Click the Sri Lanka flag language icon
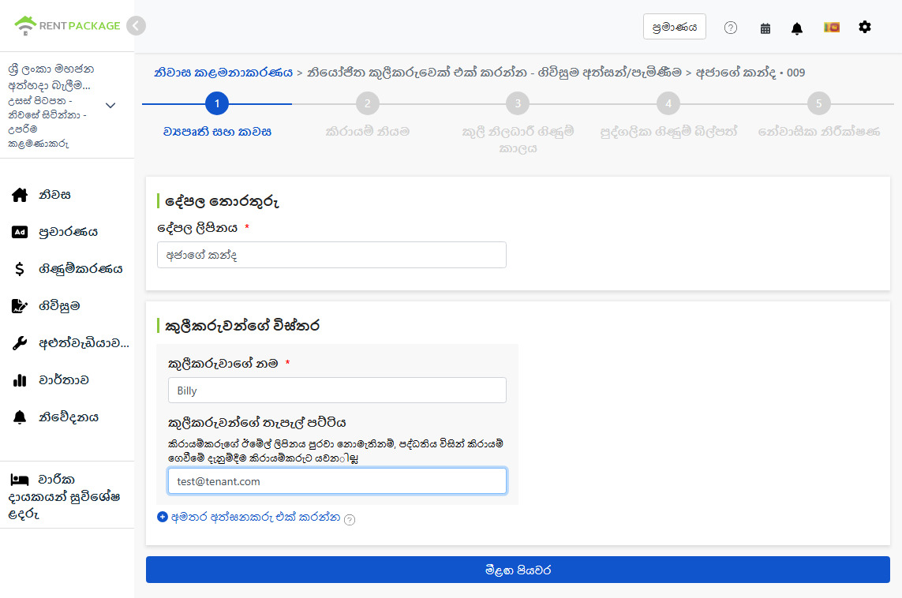902x598 pixels. [831, 27]
